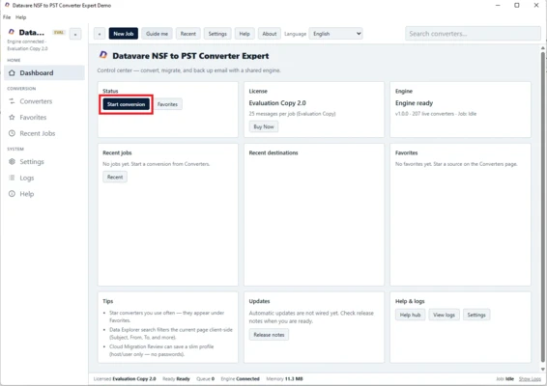Viewport: 547px width, 386px height.
Task: Open the Release notes button
Action: pos(269,335)
